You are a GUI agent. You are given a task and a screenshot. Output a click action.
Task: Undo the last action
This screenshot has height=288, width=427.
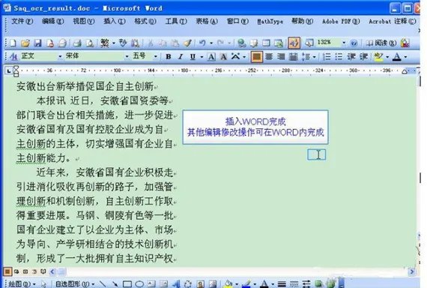pyautogui.click(x=202, y=43)
